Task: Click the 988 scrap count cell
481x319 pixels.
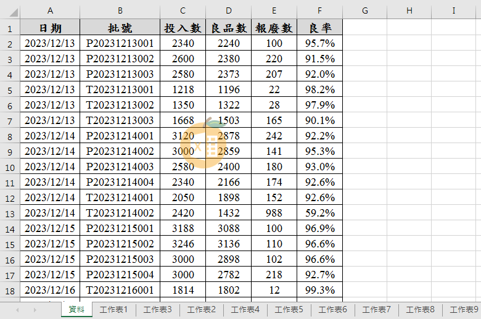Action: click(x=274, y=213)
